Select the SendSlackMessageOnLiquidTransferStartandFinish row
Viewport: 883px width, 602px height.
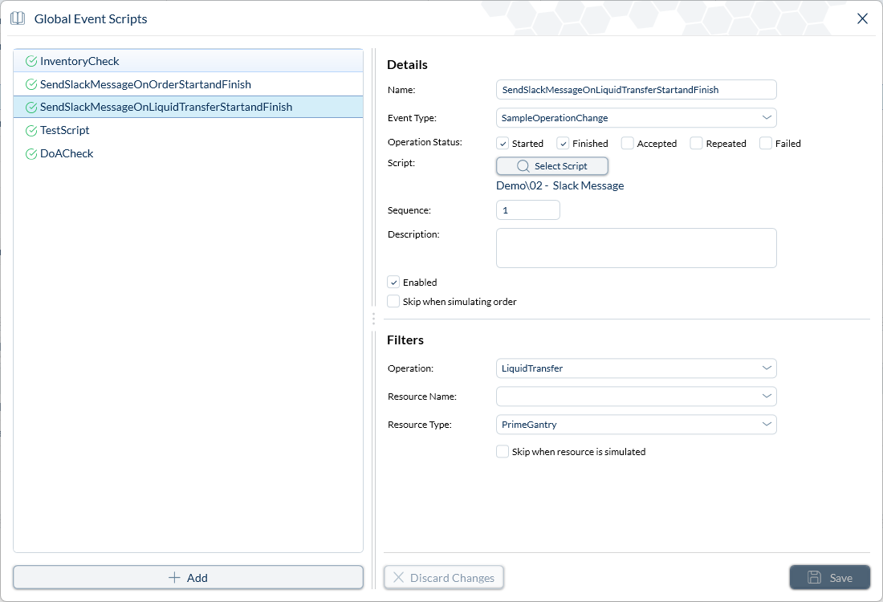pos(188,107)
